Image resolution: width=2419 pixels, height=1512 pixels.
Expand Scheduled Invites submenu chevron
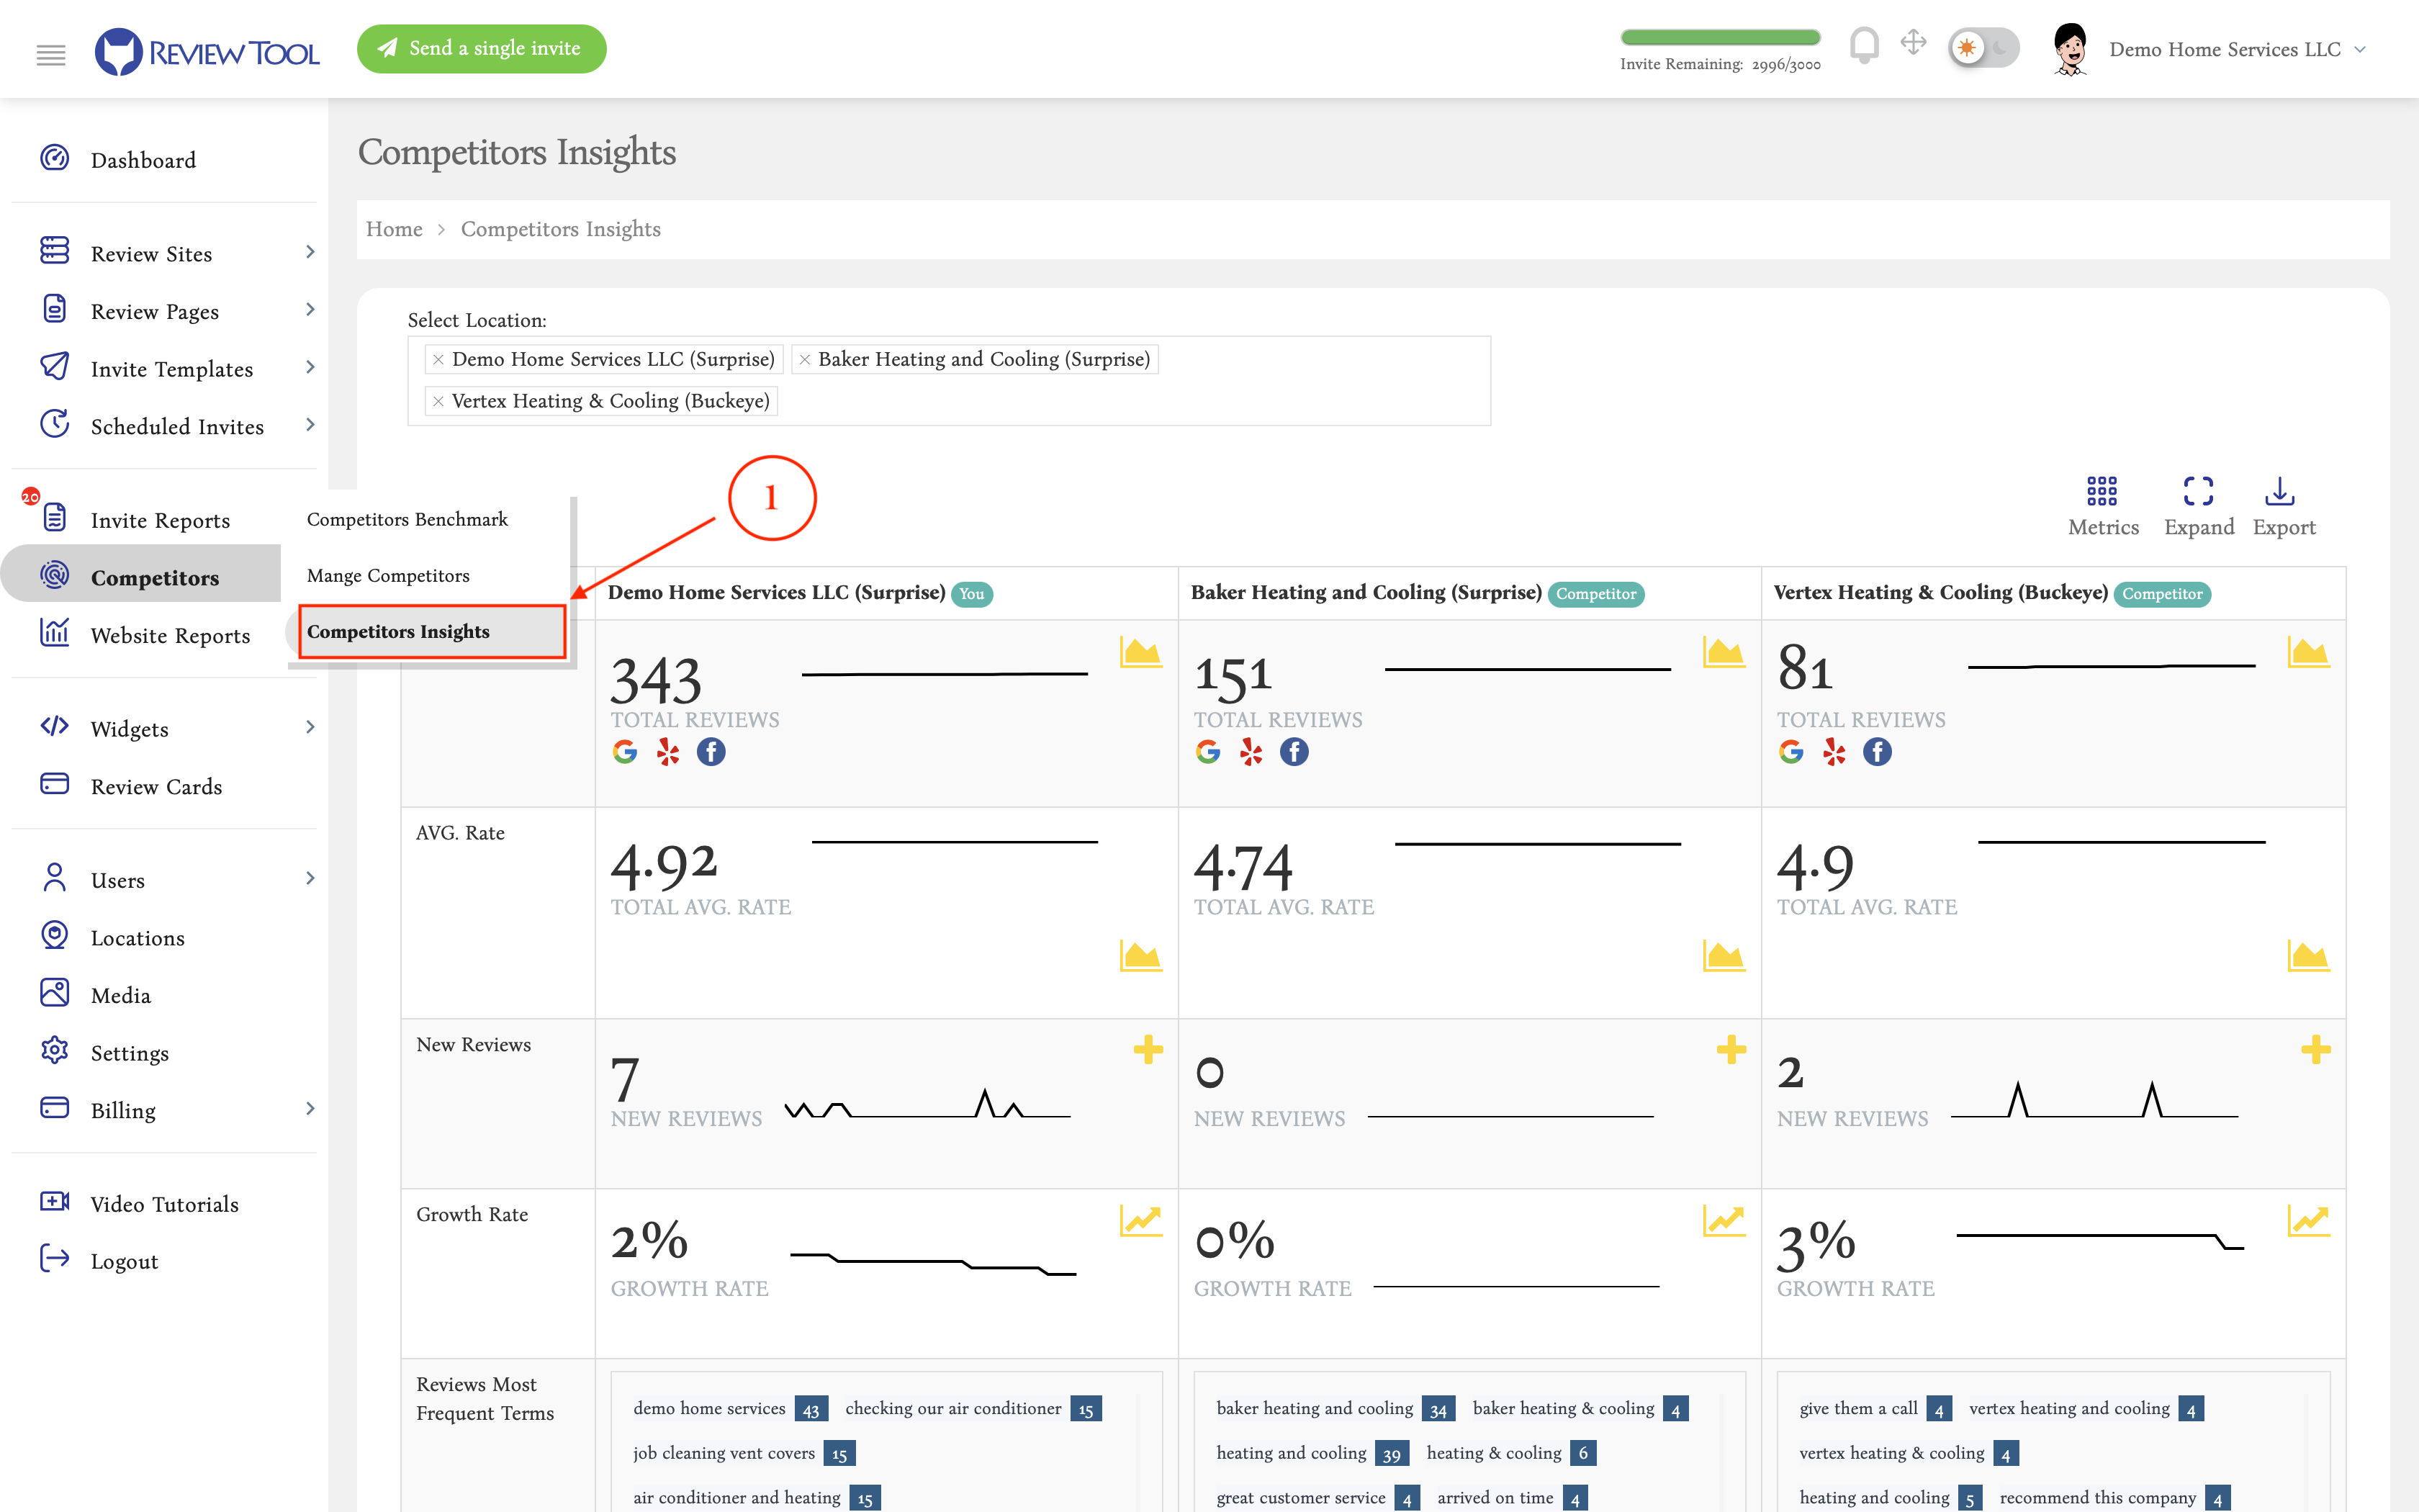pyautogui.click(x=310, y=425)
